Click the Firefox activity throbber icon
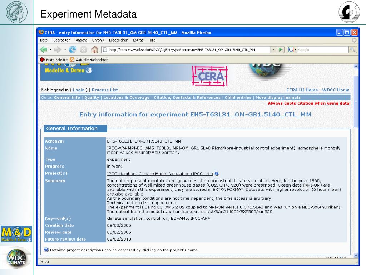 pyautogui.click(x=354, y=40)
